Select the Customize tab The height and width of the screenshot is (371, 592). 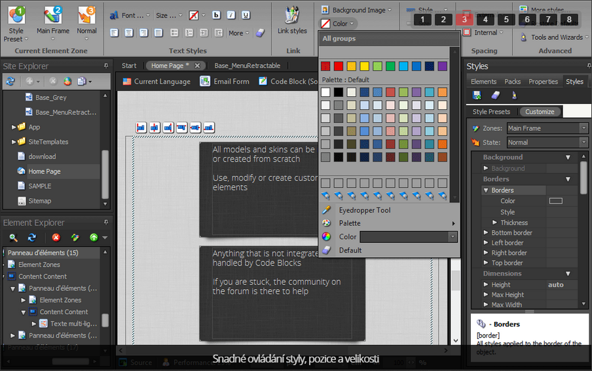click(x=540, y=112)
